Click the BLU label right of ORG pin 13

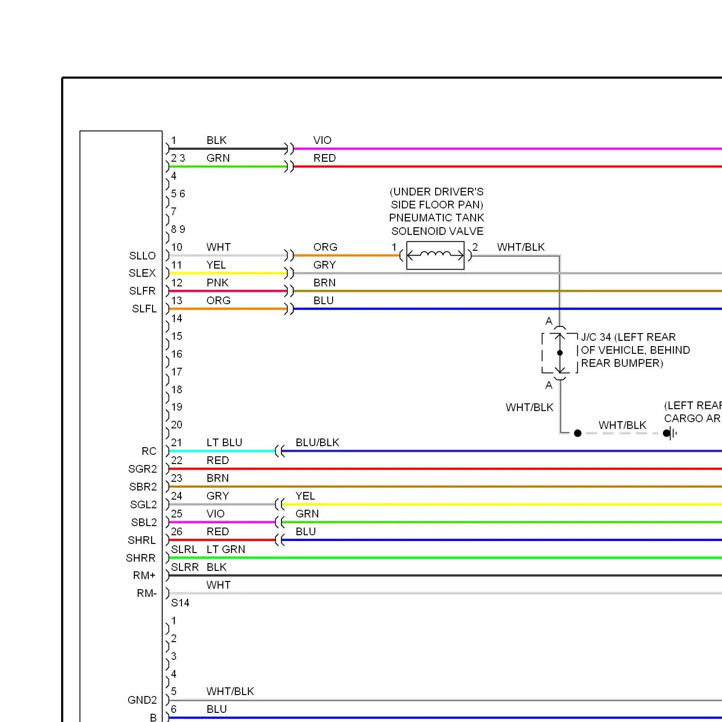[x=323, y=300]
